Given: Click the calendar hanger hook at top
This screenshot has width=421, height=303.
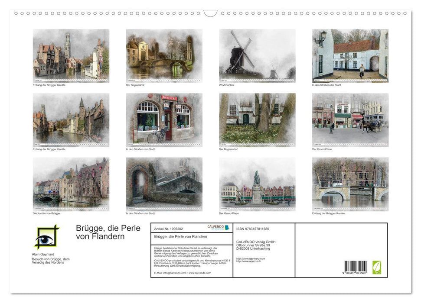Looking at the screenshot, I should click(x=210, y=13).
